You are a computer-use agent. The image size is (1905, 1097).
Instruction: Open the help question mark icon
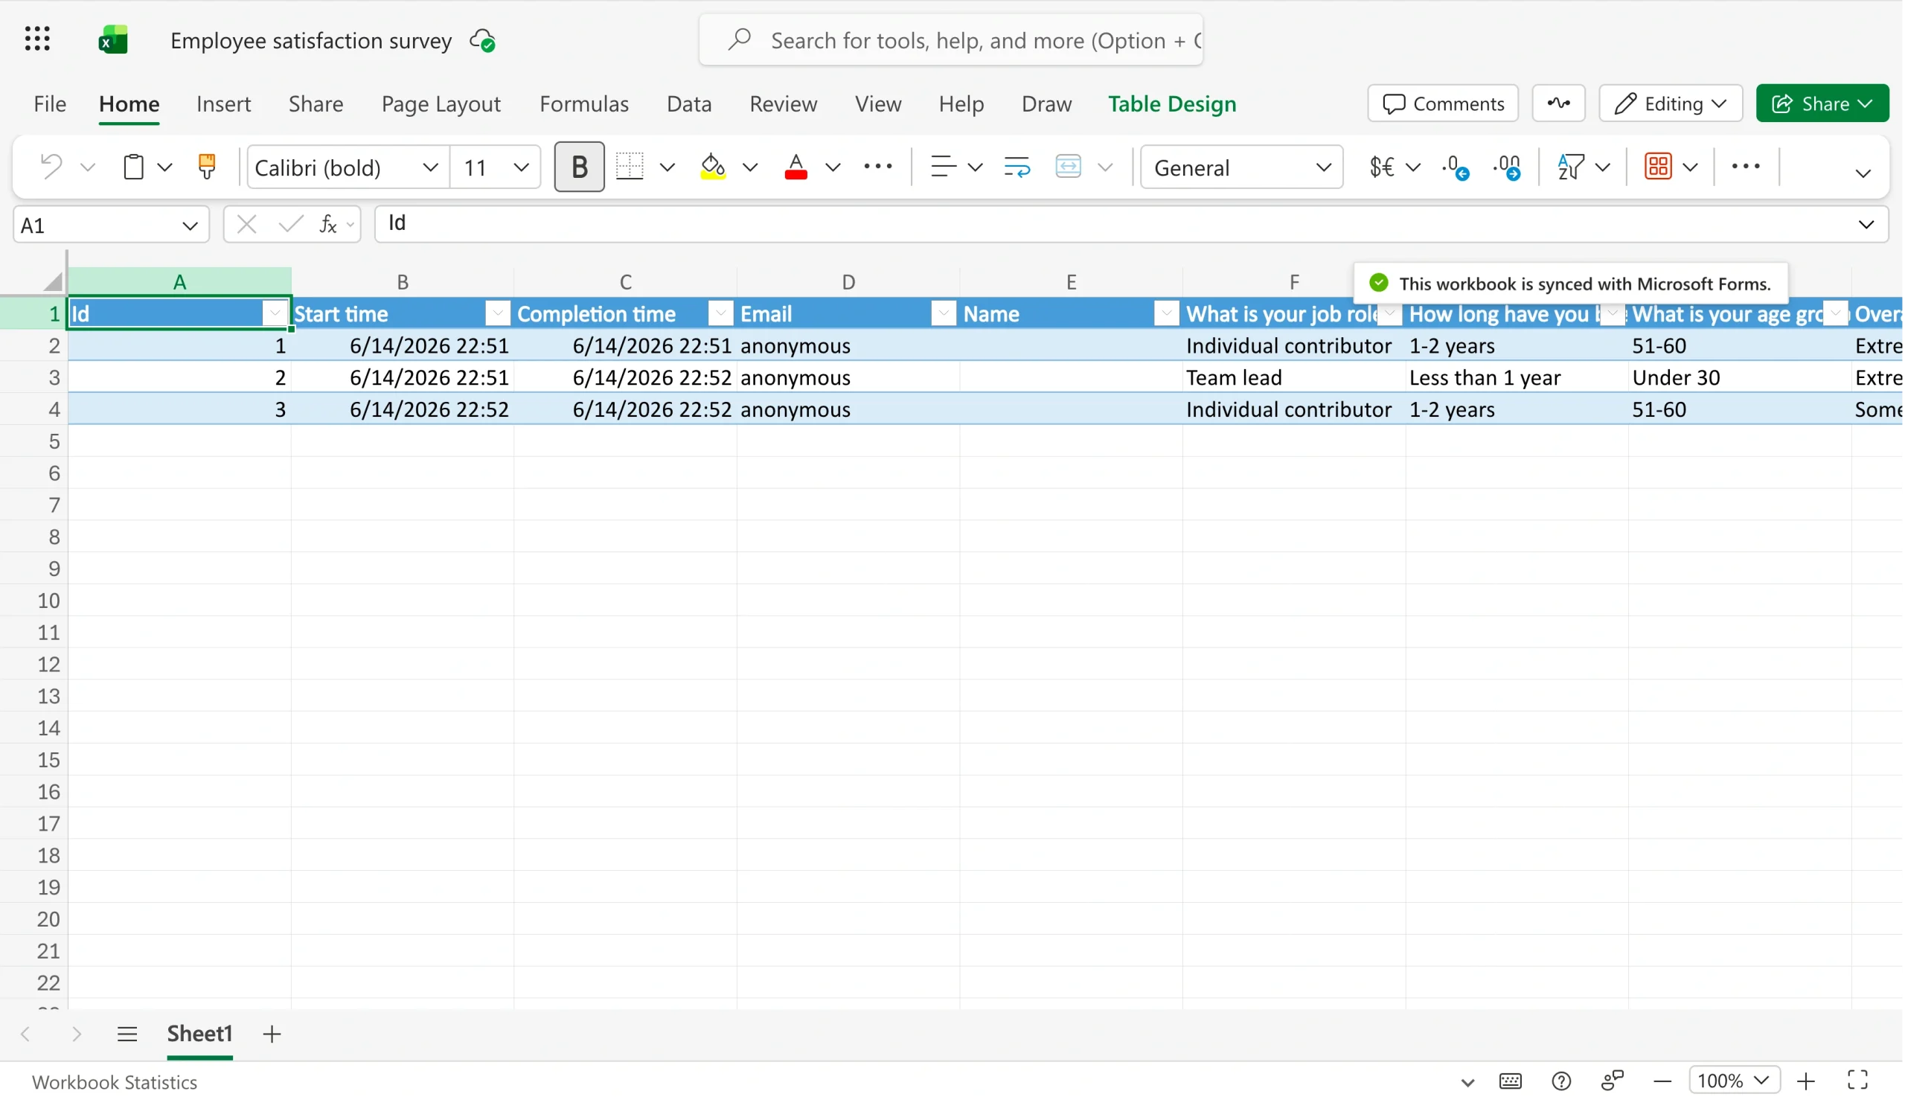pos(1563,1081)
